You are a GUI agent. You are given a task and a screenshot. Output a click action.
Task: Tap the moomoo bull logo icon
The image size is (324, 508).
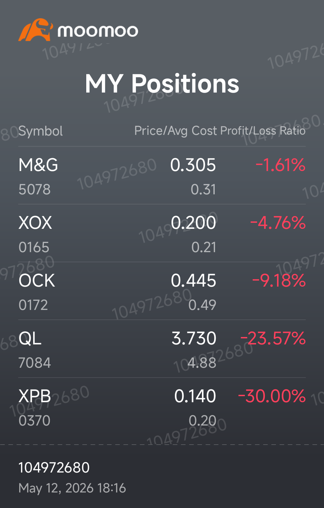[x=36, y=30]
